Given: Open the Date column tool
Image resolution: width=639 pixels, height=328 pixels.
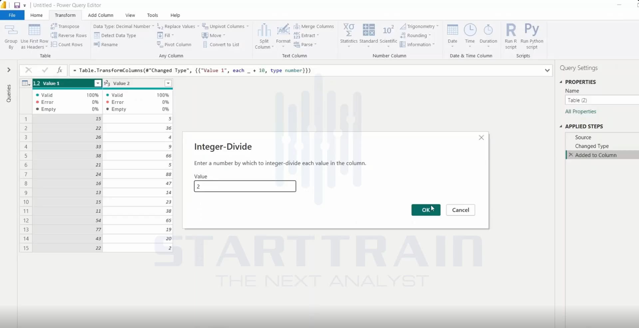Looking at the screenshot, I should coord(453,35).
